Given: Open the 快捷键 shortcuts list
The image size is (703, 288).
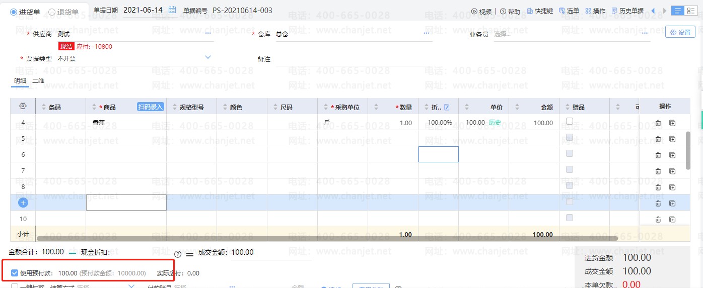Looking at the screenshot, I should (540, 11).
